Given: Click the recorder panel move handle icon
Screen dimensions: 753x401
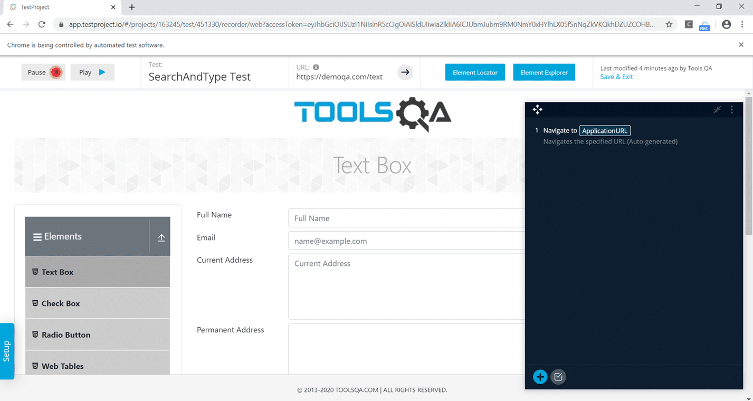Looking at the screenshot, I should pyautogui.click(x=537, y=109).
